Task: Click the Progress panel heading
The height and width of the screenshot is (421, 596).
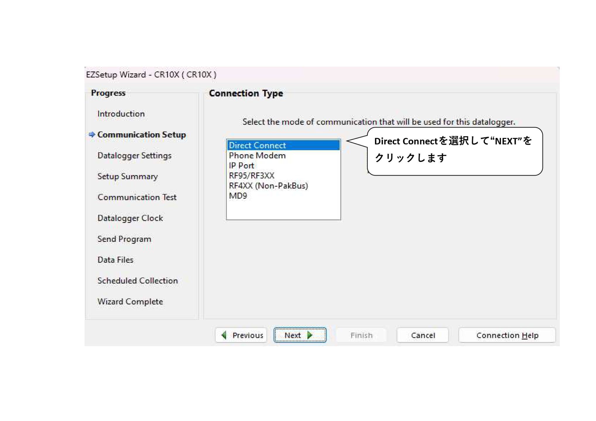Action: click(x=108, y=93)
